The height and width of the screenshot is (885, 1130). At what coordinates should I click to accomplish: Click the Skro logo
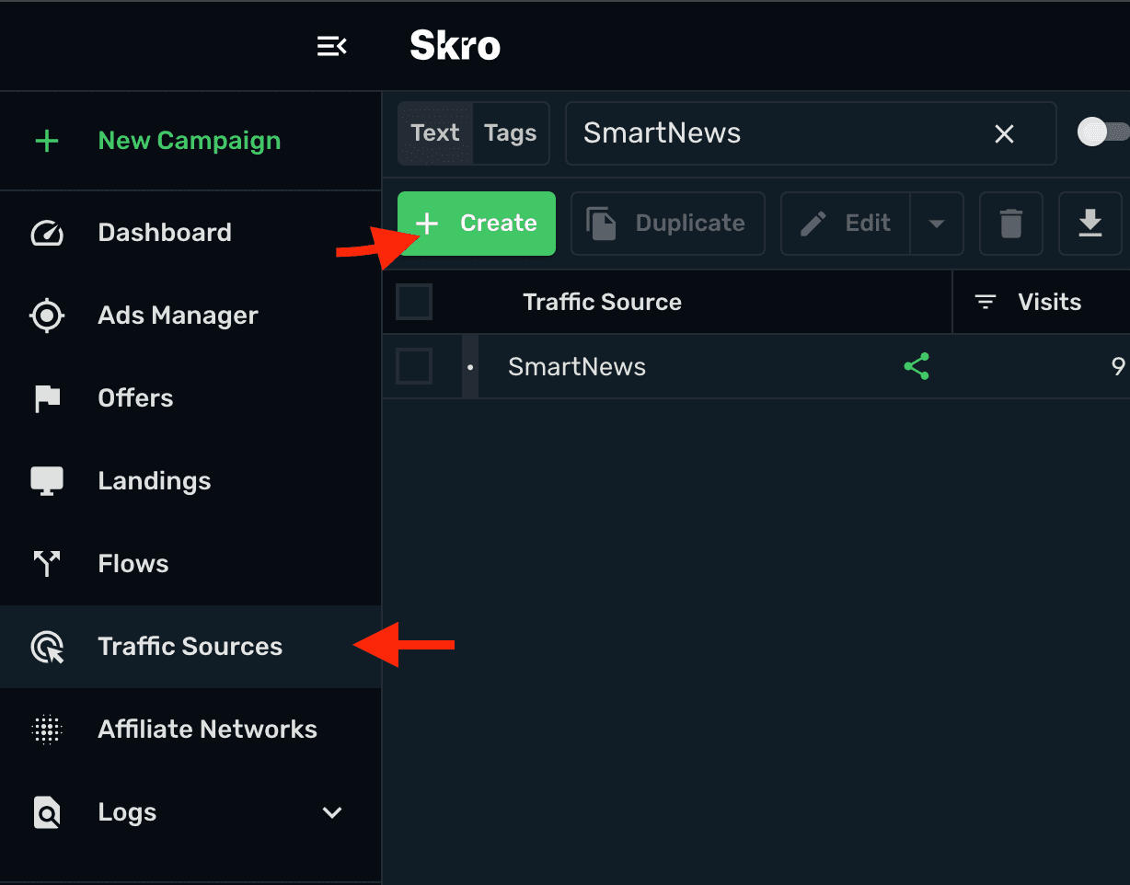[x=455, y=46]
